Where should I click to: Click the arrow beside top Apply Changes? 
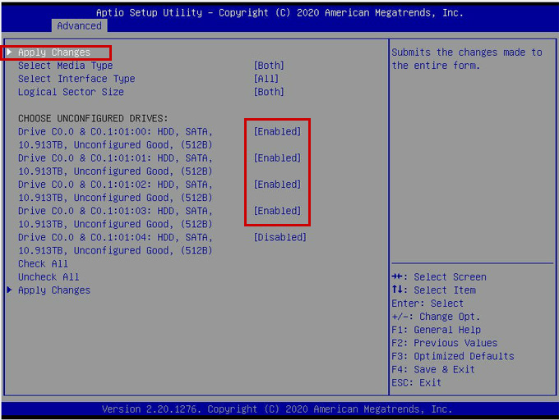(x=9, y=52)
